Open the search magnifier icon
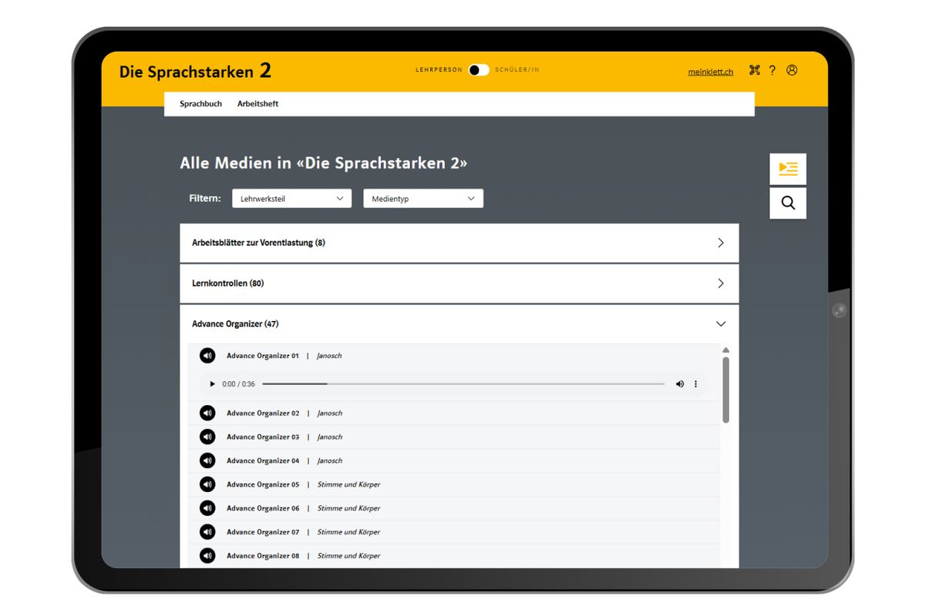Viewport: 925px width, 616px height. [788, 203]
